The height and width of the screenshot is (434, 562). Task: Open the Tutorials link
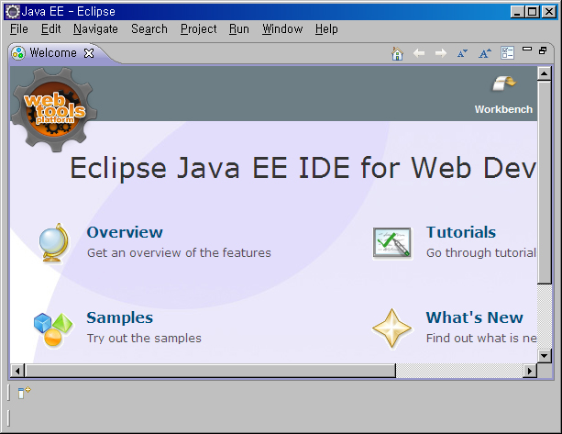pos(461,232)
